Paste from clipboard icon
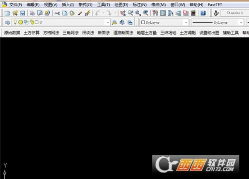 72,13
